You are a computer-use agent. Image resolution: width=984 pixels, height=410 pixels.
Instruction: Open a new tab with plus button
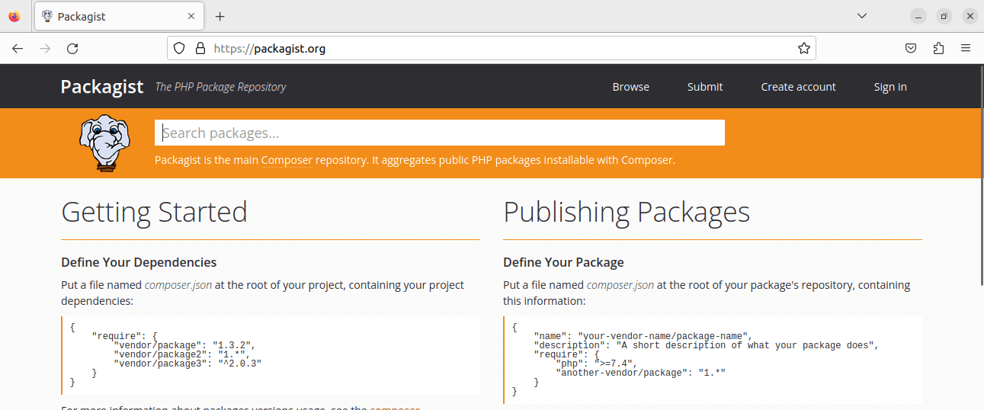(x=220, y=16)
